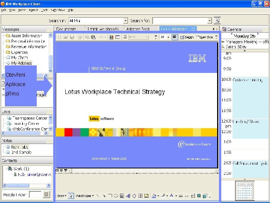
Task: Click the Save disk icon
Action: pos(72,37)
